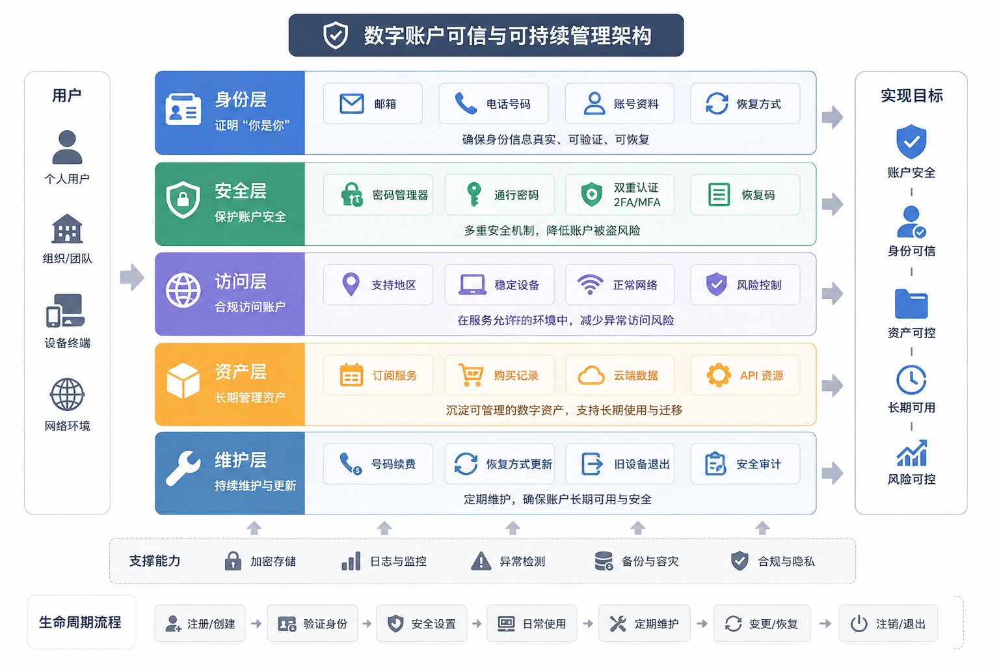Image resolution: width=999 pixels, height=666 pixels.
Task: Click the 支撑能力 label
Action: (155, 561)
